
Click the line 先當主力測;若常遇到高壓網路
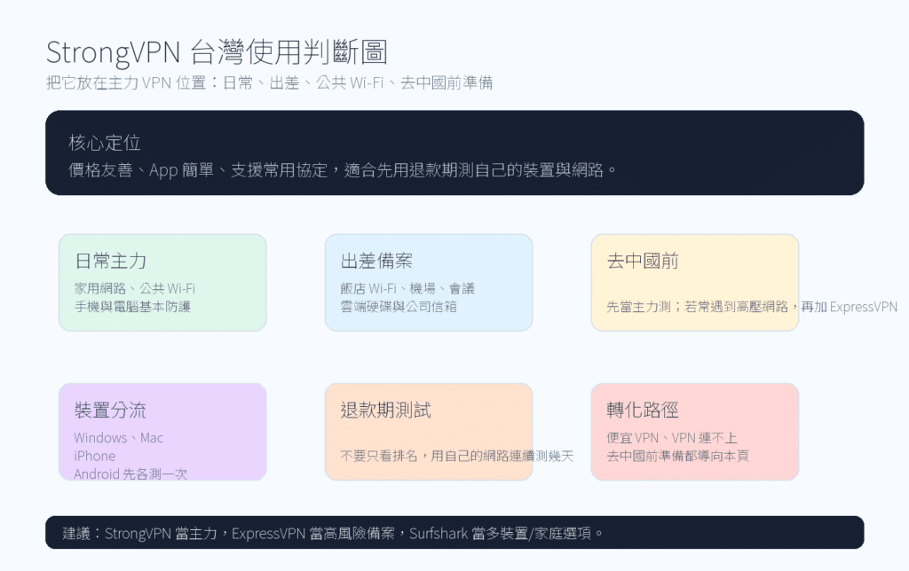752,307
